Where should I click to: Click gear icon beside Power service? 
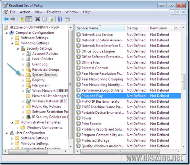[78, 118]
